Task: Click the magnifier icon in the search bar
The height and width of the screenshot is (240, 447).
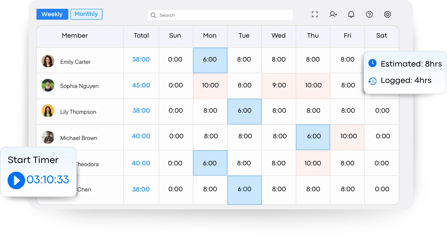Action: click(x=153, y=15)
